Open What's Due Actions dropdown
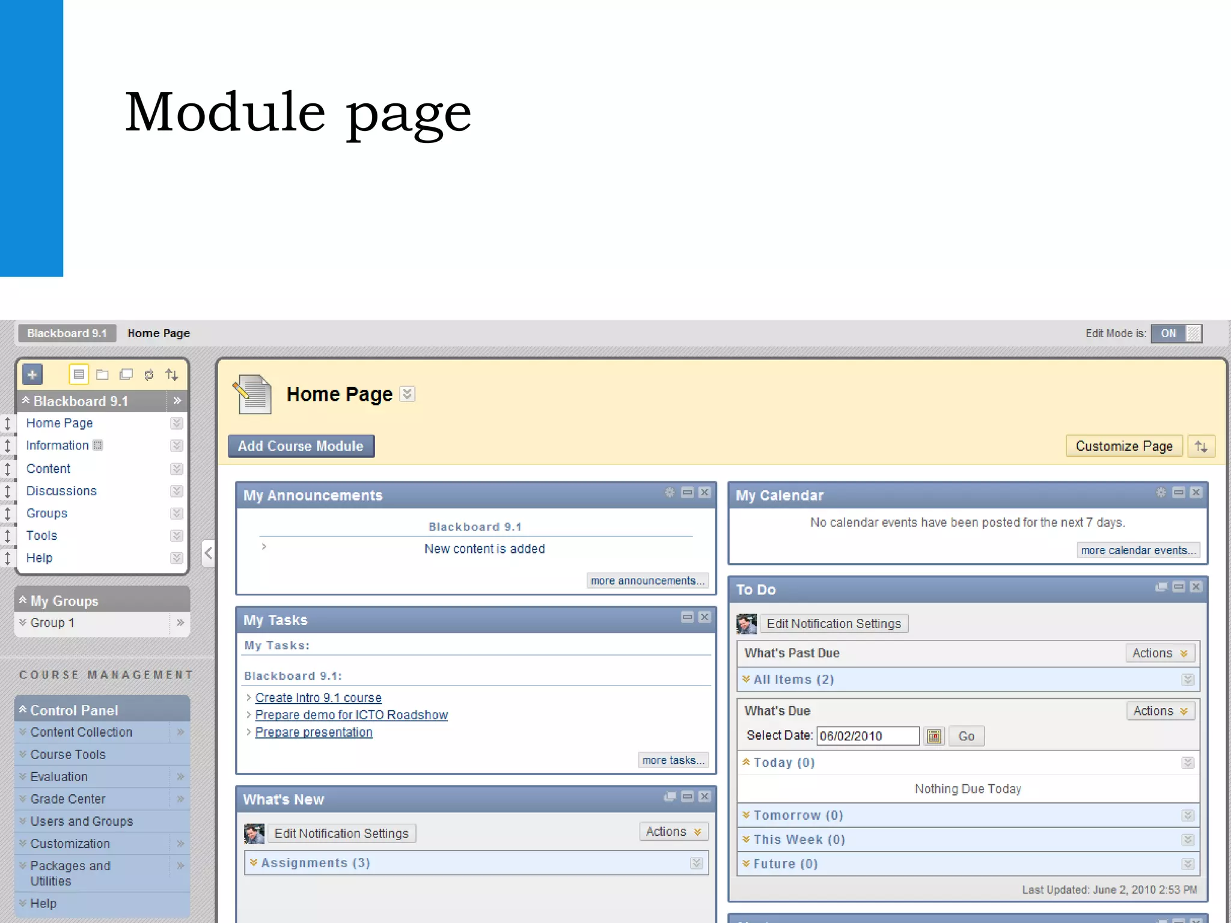The height and width of the screenshot is (923, 1231). point(1161,711)
